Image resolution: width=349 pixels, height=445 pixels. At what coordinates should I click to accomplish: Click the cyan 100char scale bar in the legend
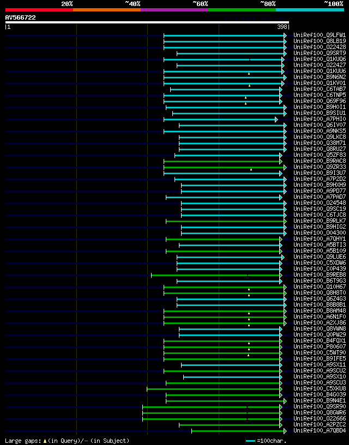[x=251, y=441]
